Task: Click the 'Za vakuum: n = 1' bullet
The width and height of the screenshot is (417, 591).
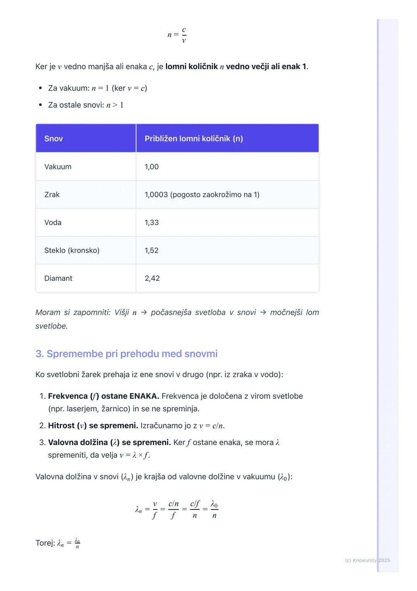Action: [x=97, y=88]
